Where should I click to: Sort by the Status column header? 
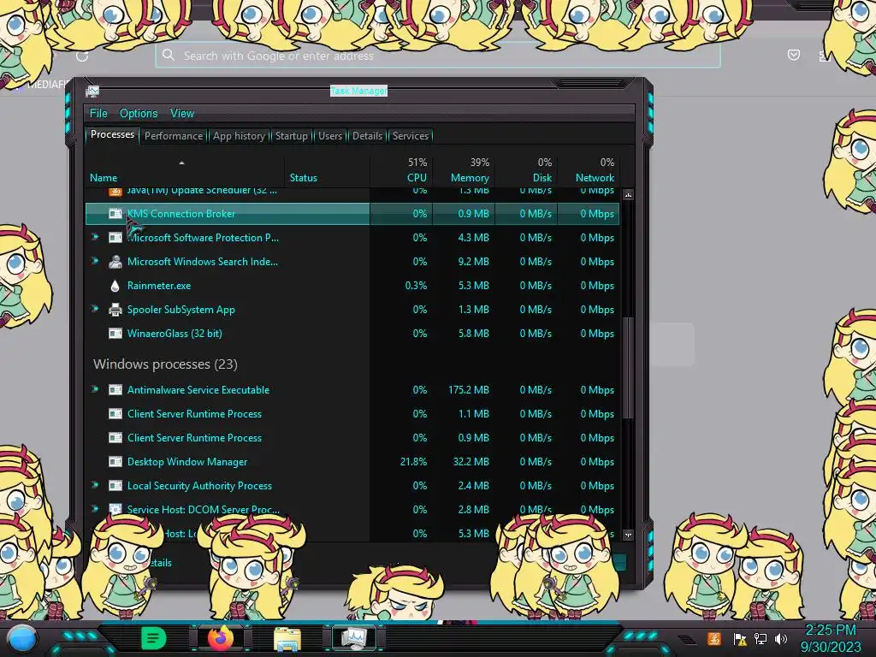[304, 178]
